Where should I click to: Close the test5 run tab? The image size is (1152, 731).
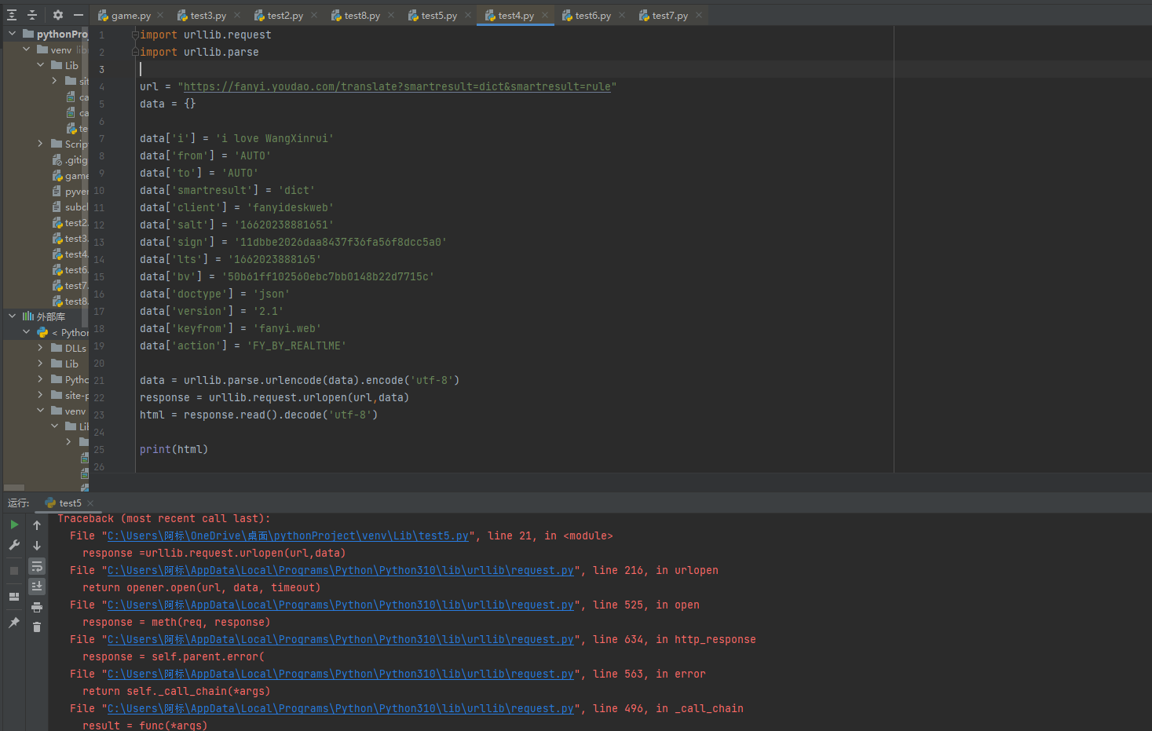90,503
